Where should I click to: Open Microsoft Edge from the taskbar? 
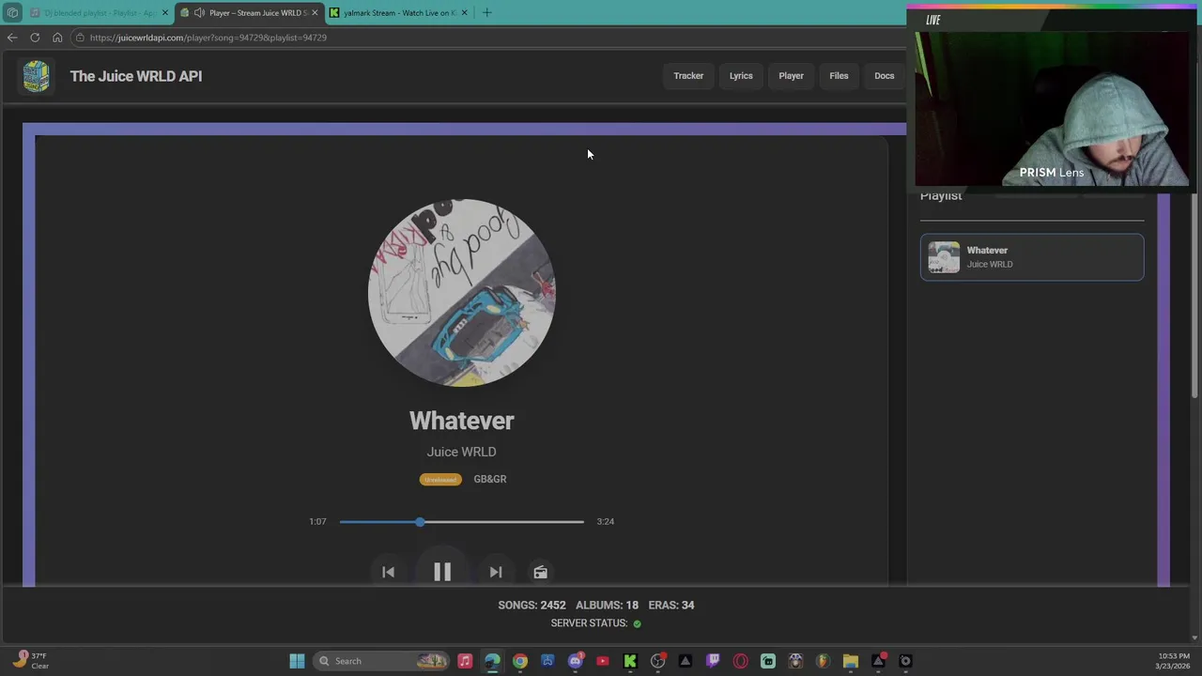pyautogui.click(x=492, y=661)
